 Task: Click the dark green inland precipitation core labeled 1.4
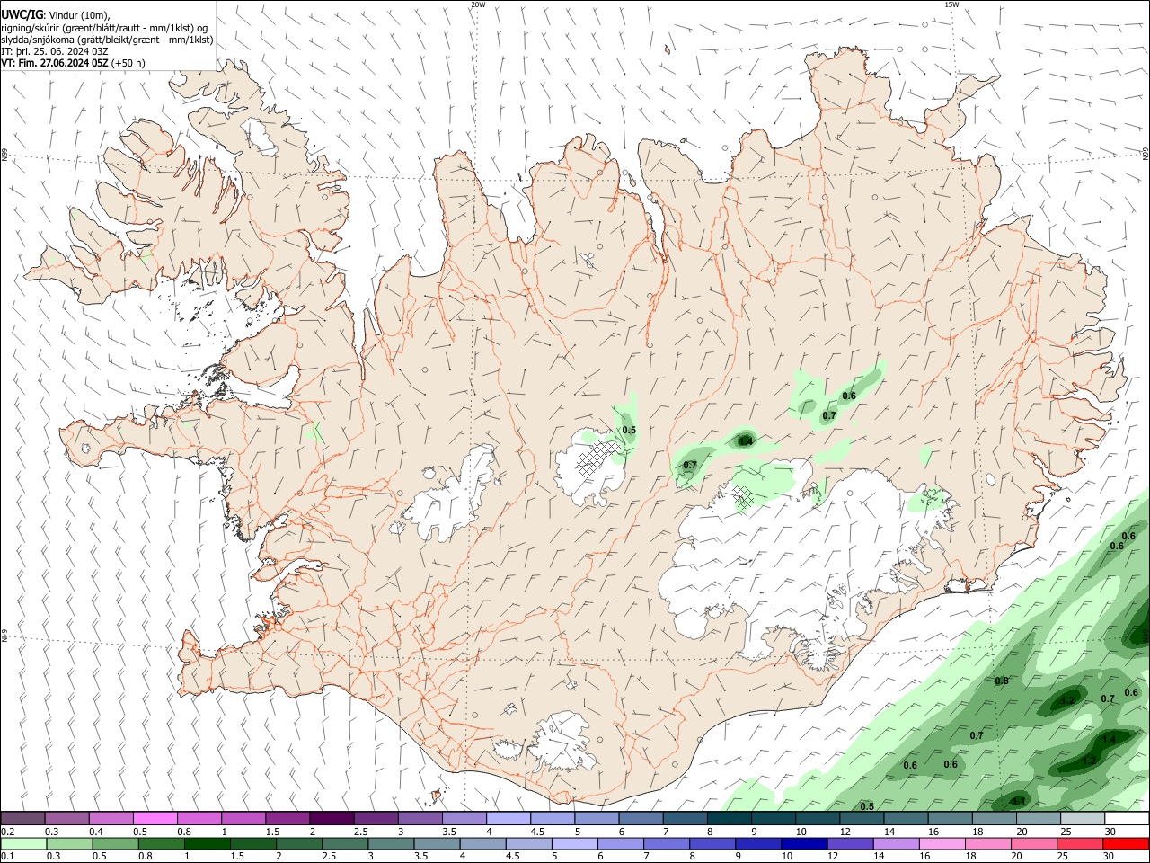click(x=745, y=440)
